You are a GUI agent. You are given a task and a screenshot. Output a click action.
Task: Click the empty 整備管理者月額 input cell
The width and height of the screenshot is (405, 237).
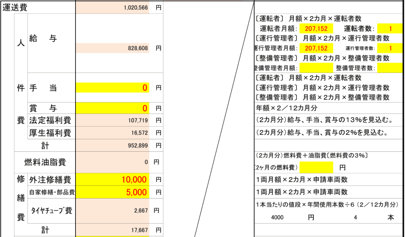(316, 68)
